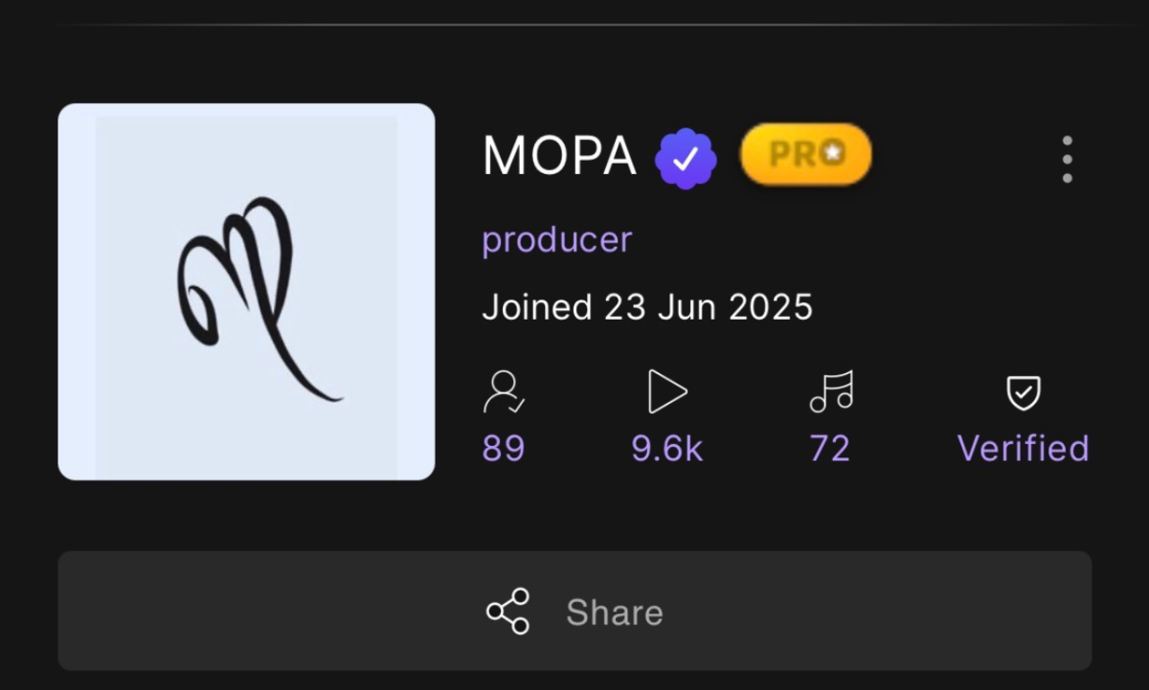View the 89 followers count
Viewport: 1149px width, 690px height.
pyautogui.click(x=504, y=448)
